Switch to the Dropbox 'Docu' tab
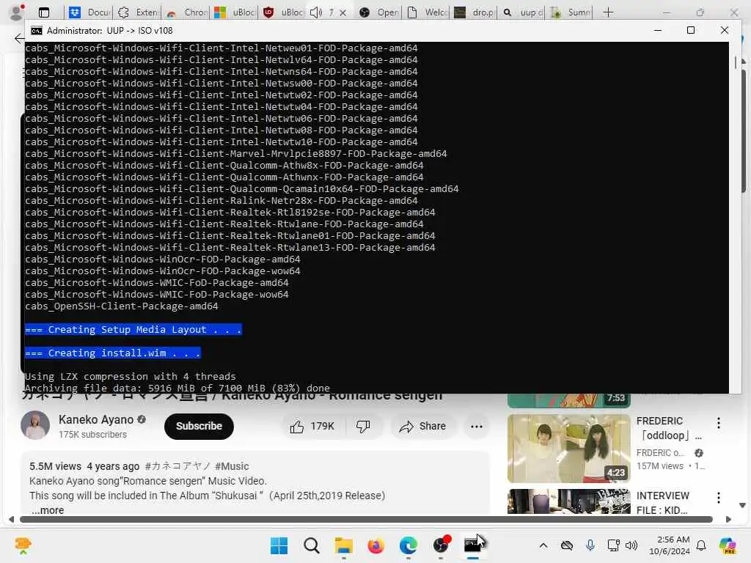751x563 pixels. (89, 12)
